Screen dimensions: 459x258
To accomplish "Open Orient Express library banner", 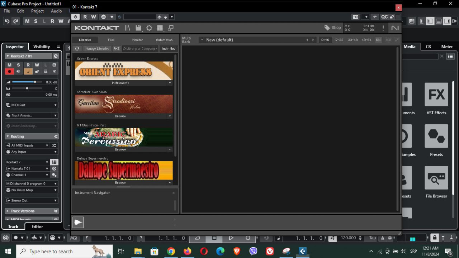I will pos(124,71).
